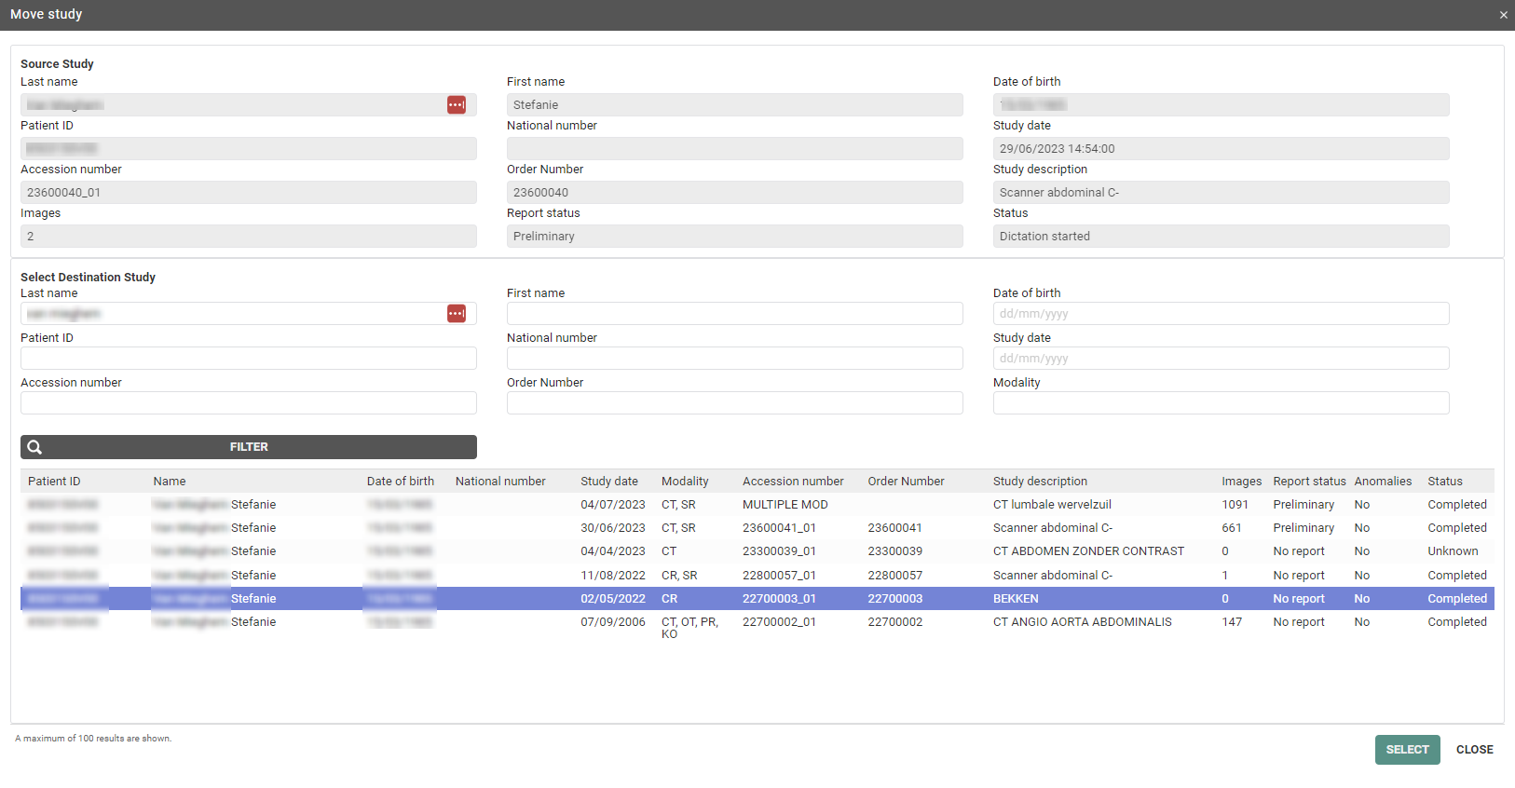
Task: Click the destination Order Number input
Action: click(x=734, y=403)
